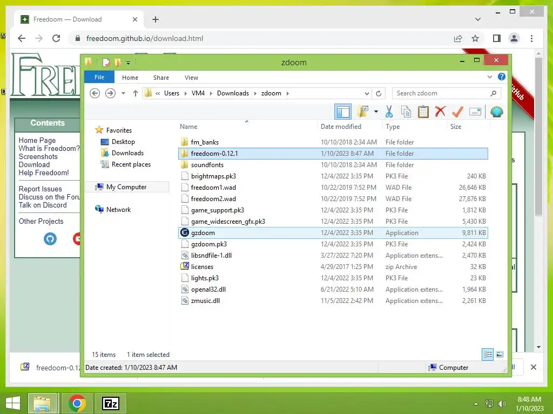Screen dimensions: 553x414
Task: Open Chrome tab search chevron
Action: (477, 19)
